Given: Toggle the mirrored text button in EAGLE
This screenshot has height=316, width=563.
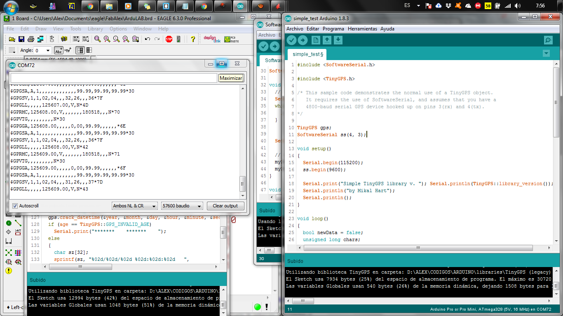Looking at the screenshot, I should 68,50.
